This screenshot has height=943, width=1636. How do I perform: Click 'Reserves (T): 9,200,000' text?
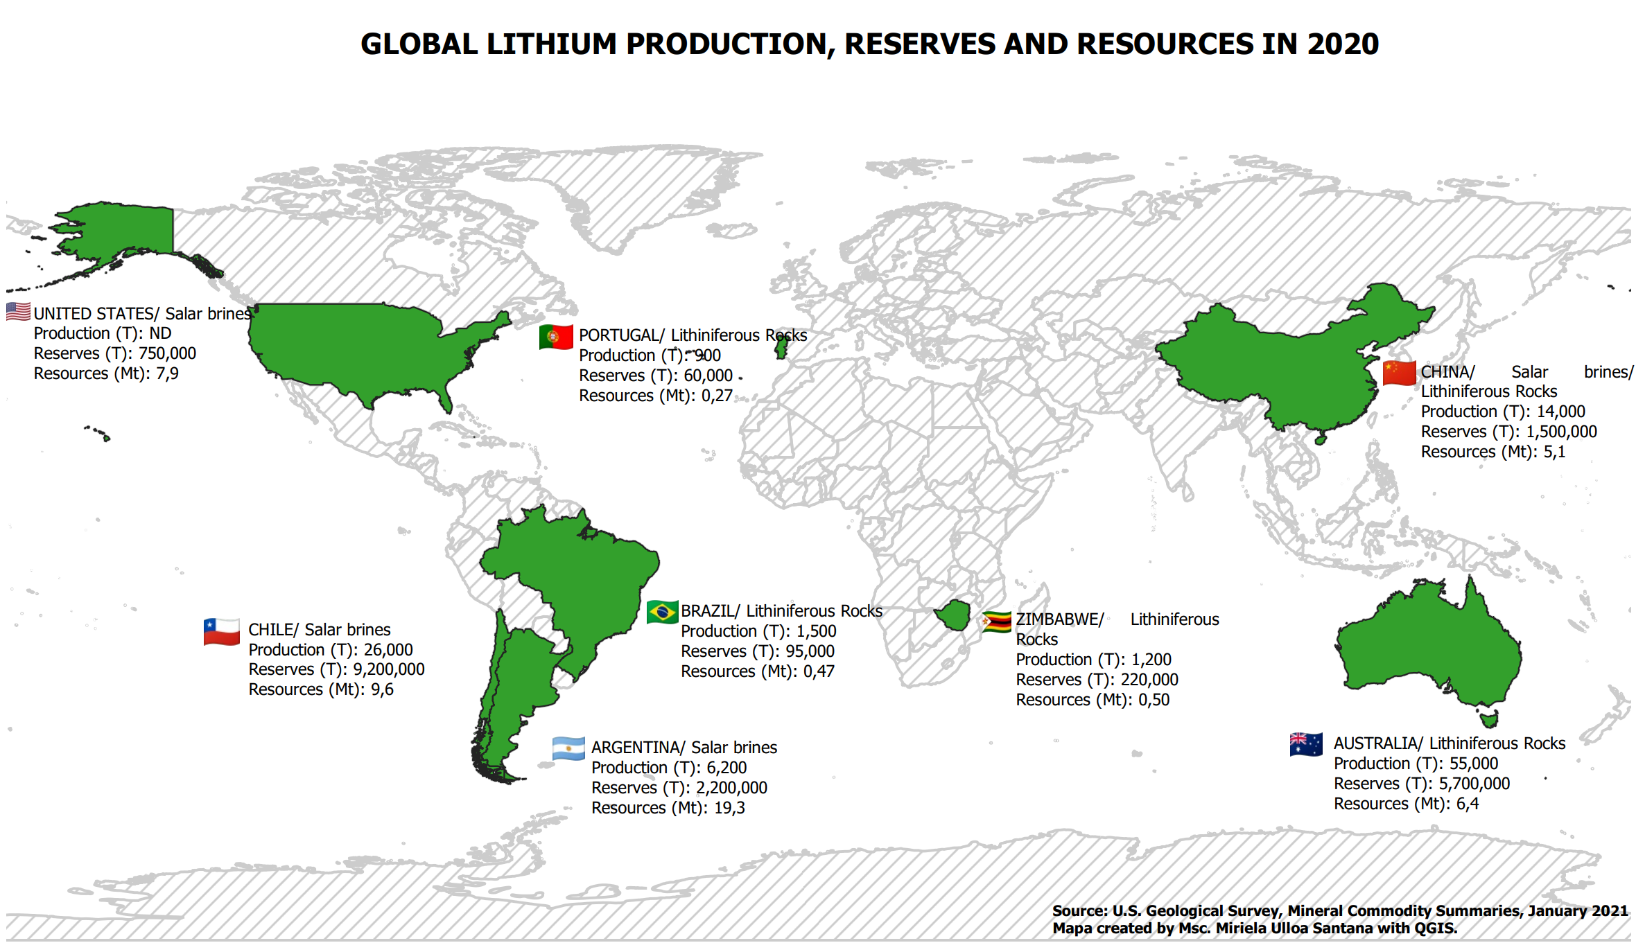coord(336,669)
